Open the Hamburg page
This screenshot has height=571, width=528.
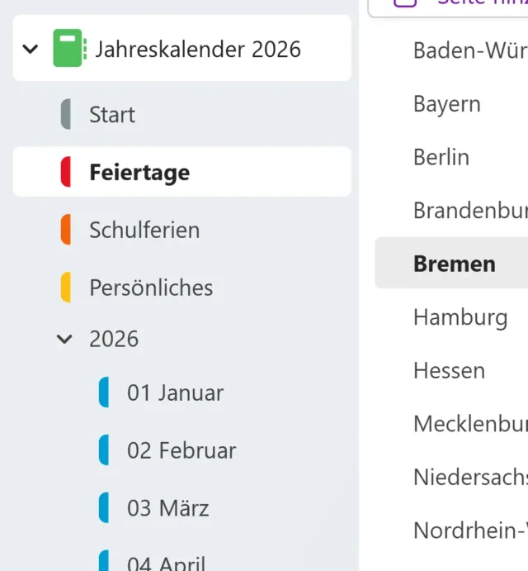[x=460, y=316]
